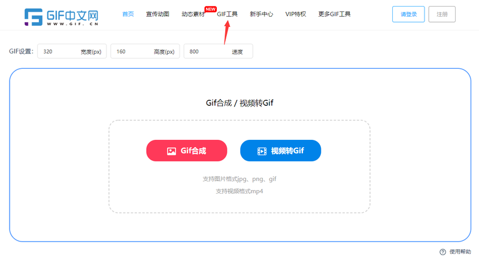Click the 速度 speed input field
This screenshot has height=257, width=479.
(x=207, y=52)
